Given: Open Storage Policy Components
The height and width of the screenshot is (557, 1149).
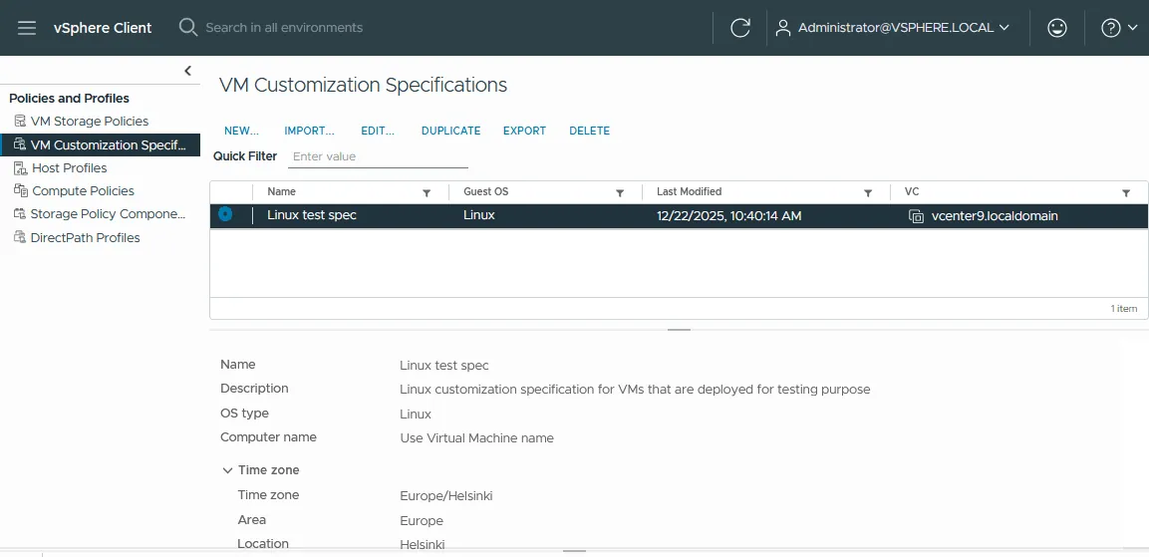Looking at the screenshot, I should [109, 214].
